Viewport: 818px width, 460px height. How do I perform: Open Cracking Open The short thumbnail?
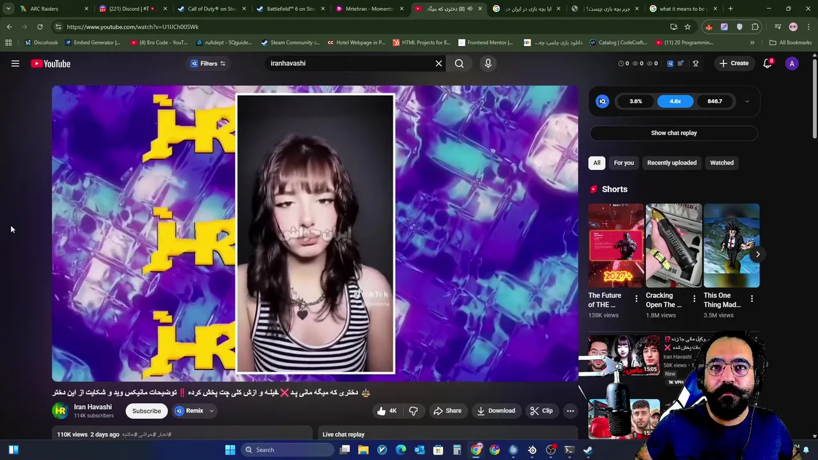674,245
